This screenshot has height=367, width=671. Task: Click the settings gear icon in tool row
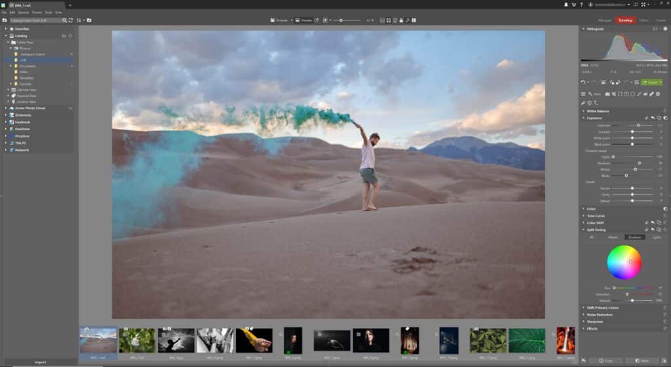click(x=658, y=94)
